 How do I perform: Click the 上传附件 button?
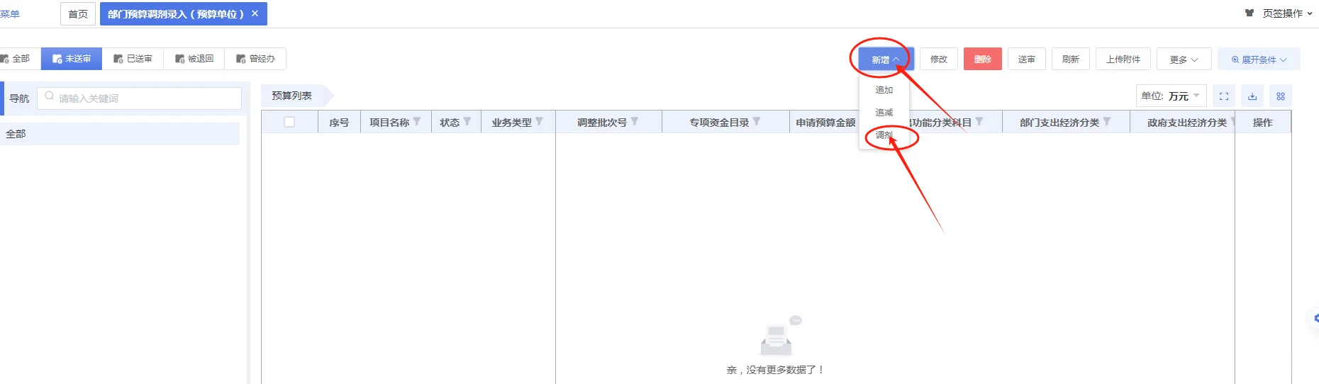(x=1123, y=59)
